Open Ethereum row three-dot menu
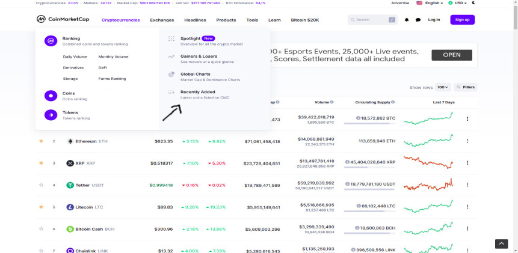Screen dimensions: 518x253 467,141
